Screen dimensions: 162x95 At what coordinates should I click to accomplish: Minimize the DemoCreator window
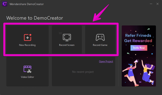coord(151,4)
